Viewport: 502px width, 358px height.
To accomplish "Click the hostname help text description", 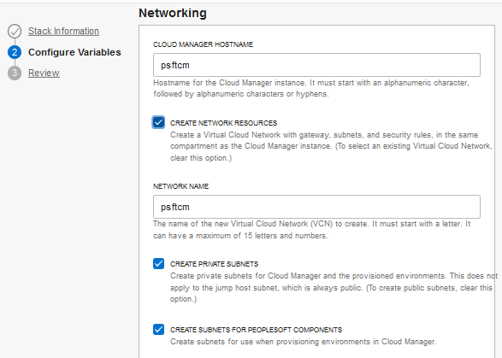I will (311, 88).
